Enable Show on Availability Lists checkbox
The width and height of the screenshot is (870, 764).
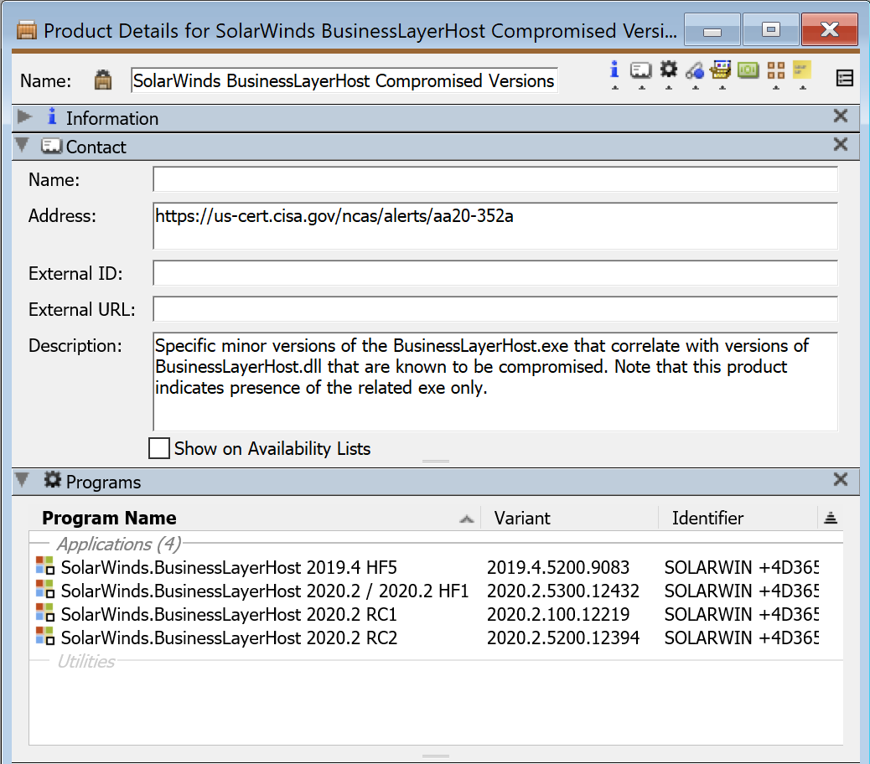(158, 448)
